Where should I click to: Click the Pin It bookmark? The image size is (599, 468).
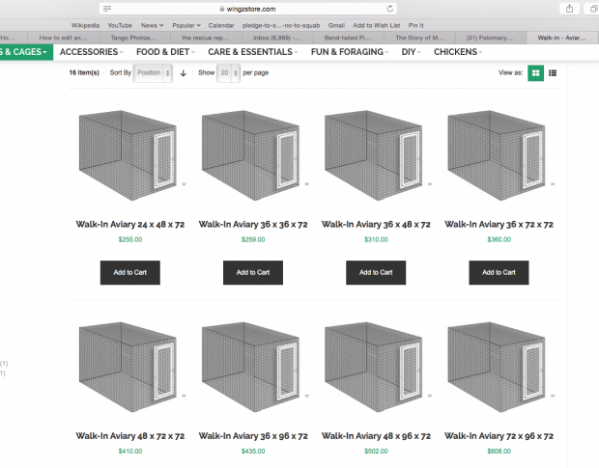point(416,25)
